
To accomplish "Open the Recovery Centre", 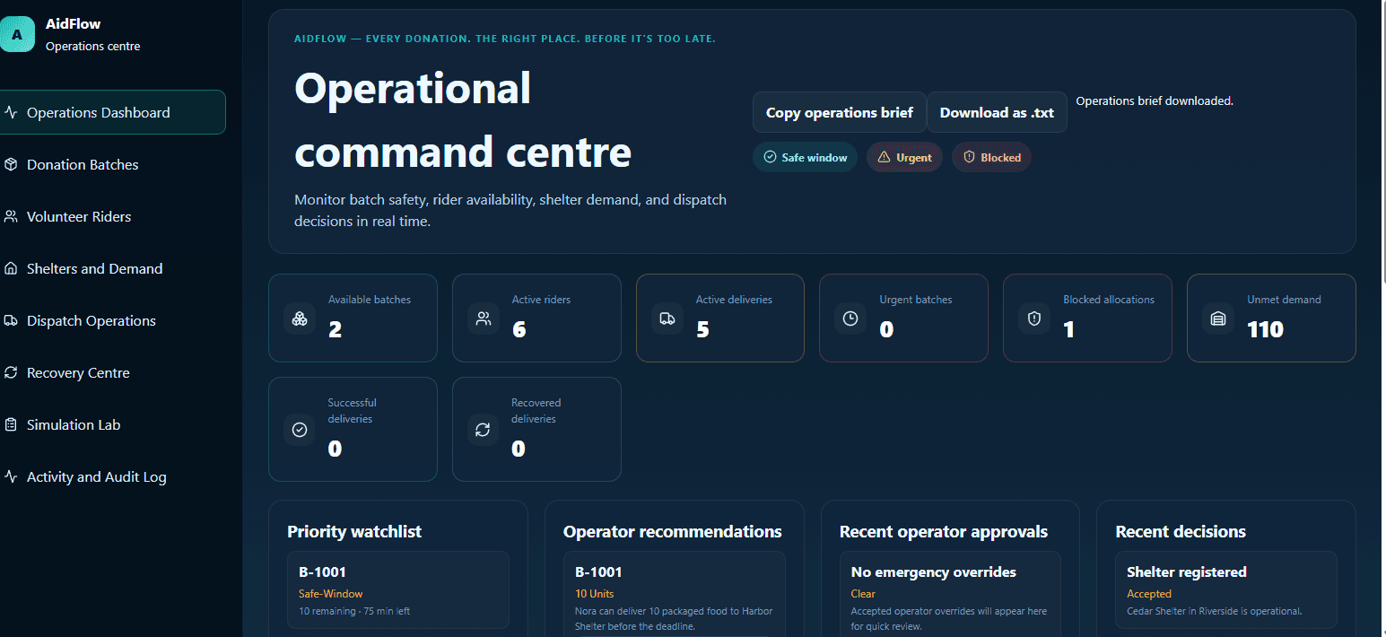I will click(111, 373).
